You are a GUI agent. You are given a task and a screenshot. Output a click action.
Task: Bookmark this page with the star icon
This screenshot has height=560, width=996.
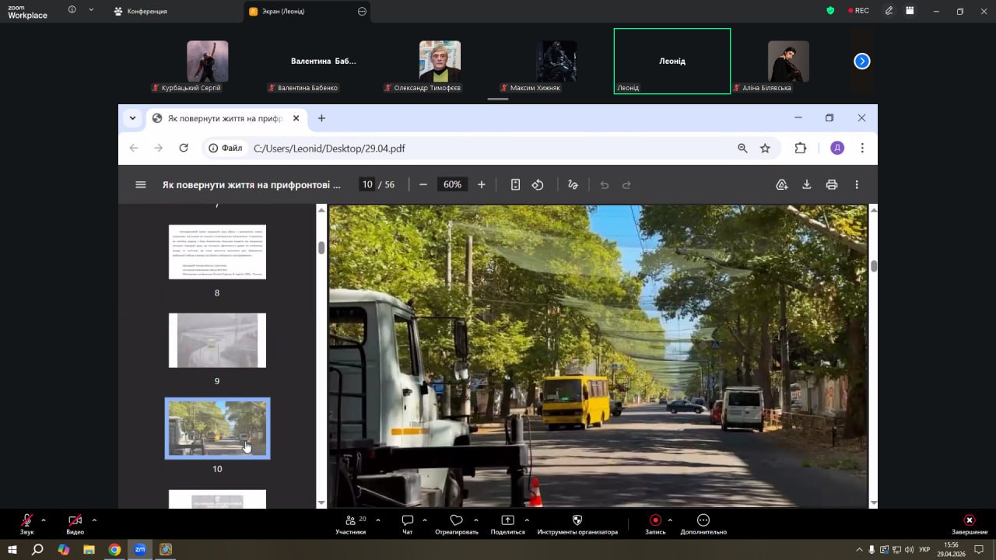(765, 148)
